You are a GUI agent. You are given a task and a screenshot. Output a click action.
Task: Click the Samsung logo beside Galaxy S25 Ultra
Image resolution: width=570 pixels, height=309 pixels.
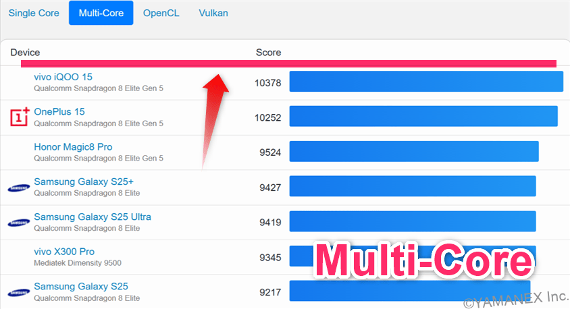point(19,223)
